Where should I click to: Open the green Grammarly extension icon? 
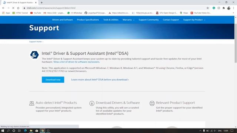click(214, 8)
